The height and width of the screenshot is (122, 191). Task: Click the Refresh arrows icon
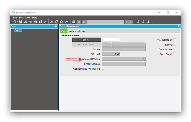(40, 22)
